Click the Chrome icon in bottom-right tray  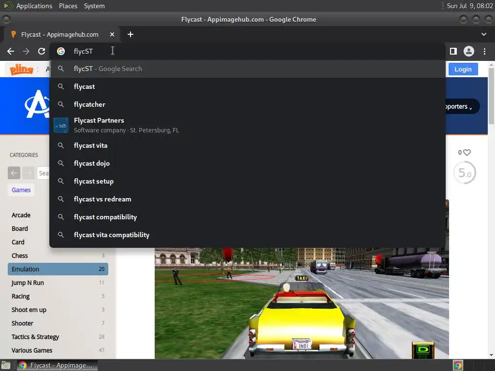458,365
